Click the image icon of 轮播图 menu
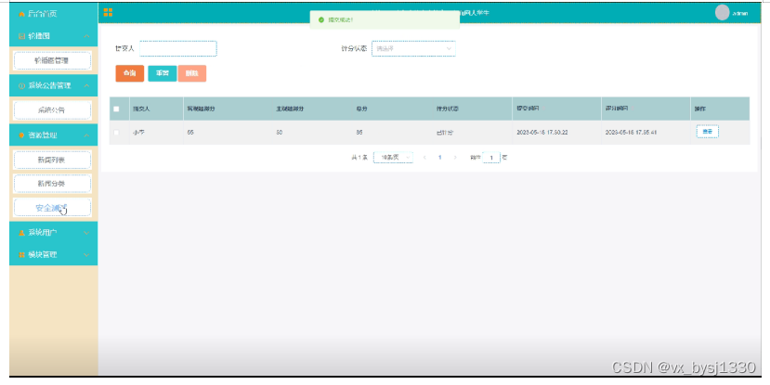The image size is (770, 385). (x=21, y=36)
